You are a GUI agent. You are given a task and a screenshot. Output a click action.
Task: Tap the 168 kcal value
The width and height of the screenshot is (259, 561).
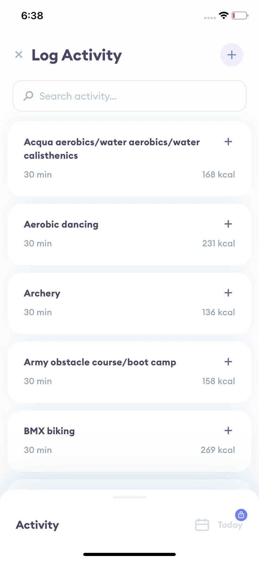218,174
